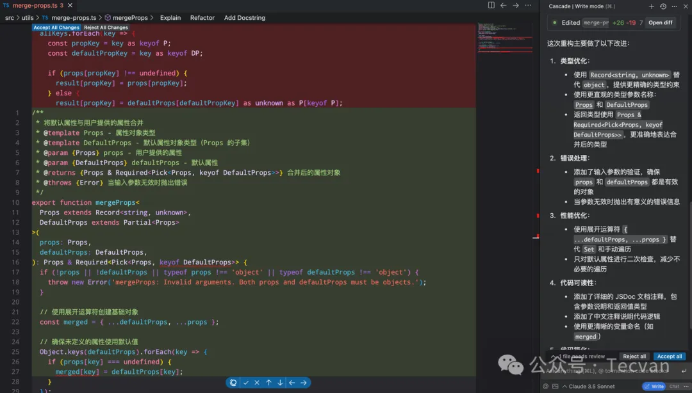This screenshot has height=393, width=692.
Task: Attach an image using the image icon
Action: point(554,387)
